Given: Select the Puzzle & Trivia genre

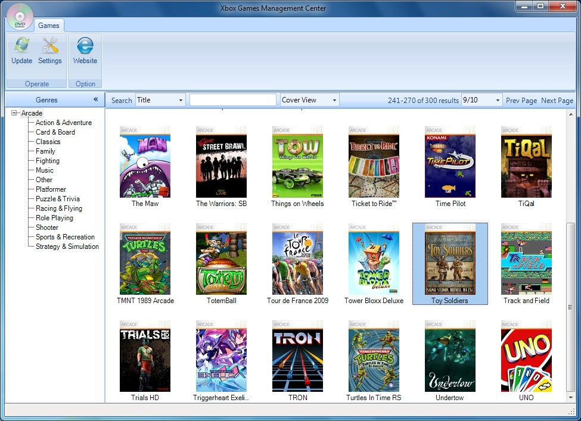Looking at the screenshot, I should [57, 199].
